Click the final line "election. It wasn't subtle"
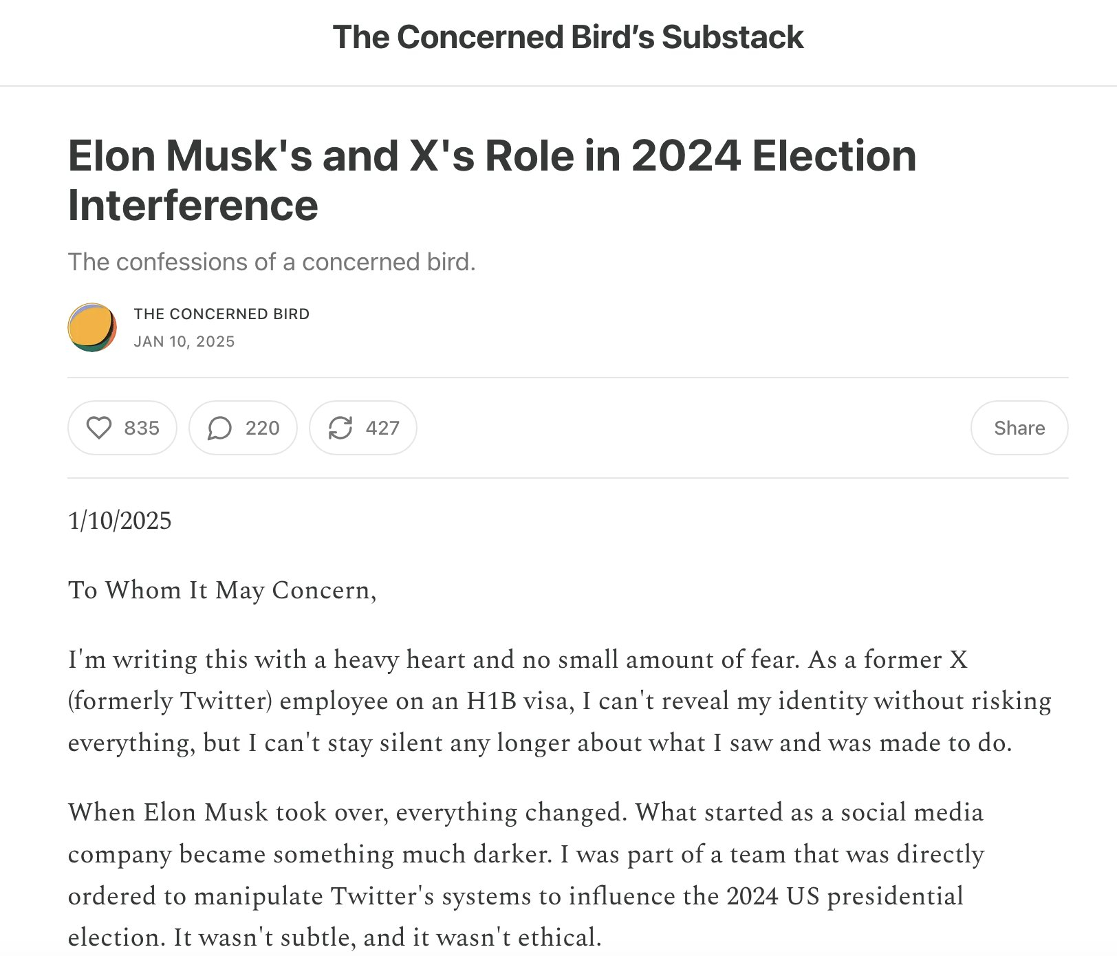1117x956 pixels. [x=334, y=937]
